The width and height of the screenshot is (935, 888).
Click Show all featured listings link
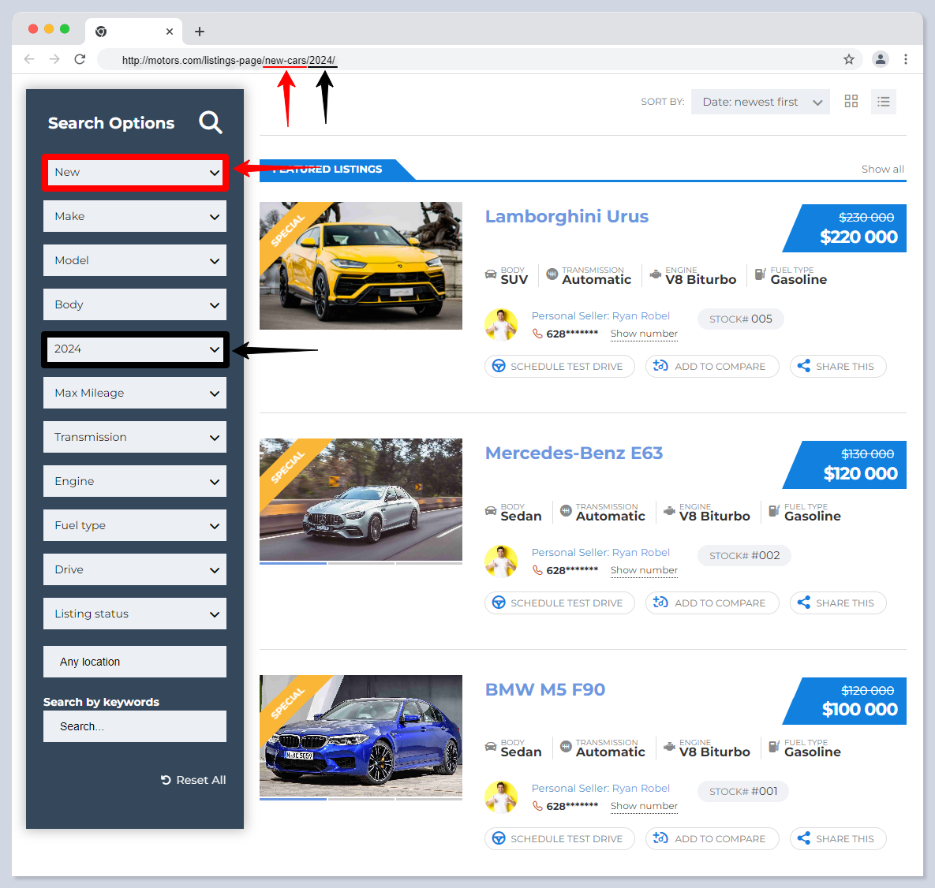pos(882,169)
